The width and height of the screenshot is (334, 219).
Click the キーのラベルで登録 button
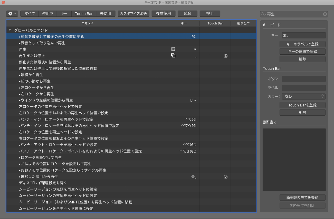[x=302, y=44]
